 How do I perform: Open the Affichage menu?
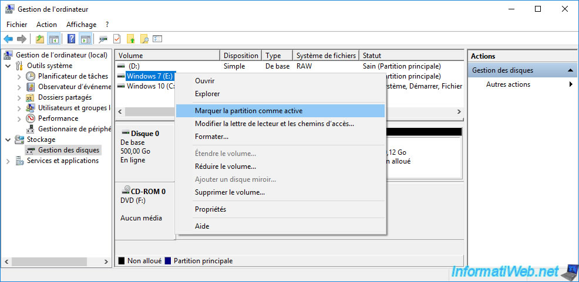81,25
